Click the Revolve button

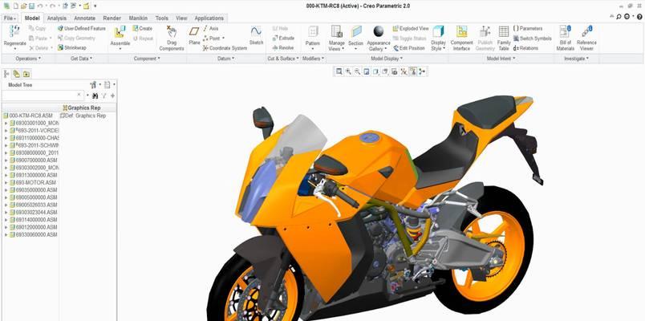(x=283, y=47)
